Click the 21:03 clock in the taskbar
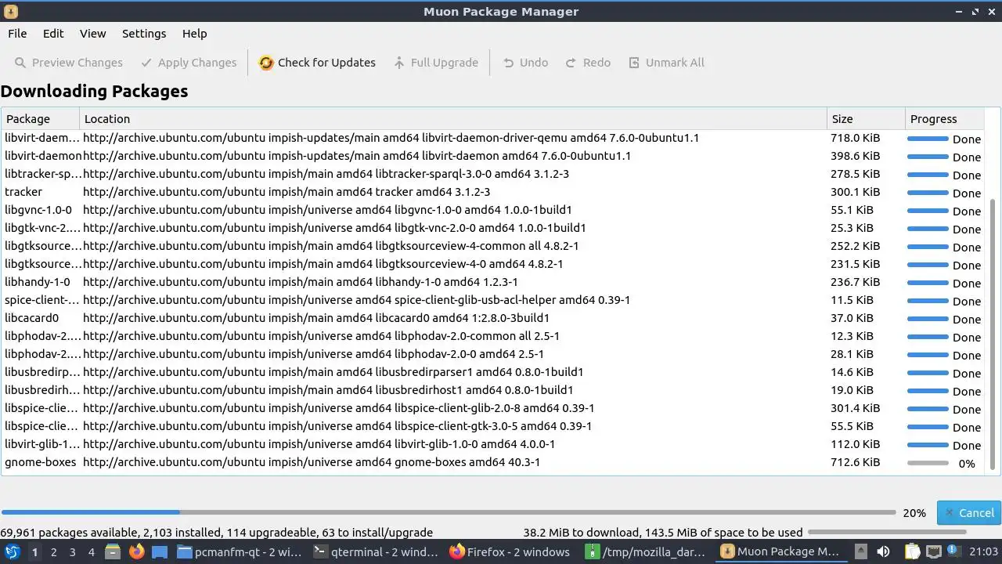The height and width of the screenshot is (564, 1002). pyautogui.click(x=983, y=551)
